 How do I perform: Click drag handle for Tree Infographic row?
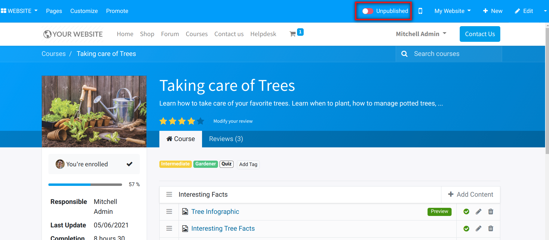point(169,212)
